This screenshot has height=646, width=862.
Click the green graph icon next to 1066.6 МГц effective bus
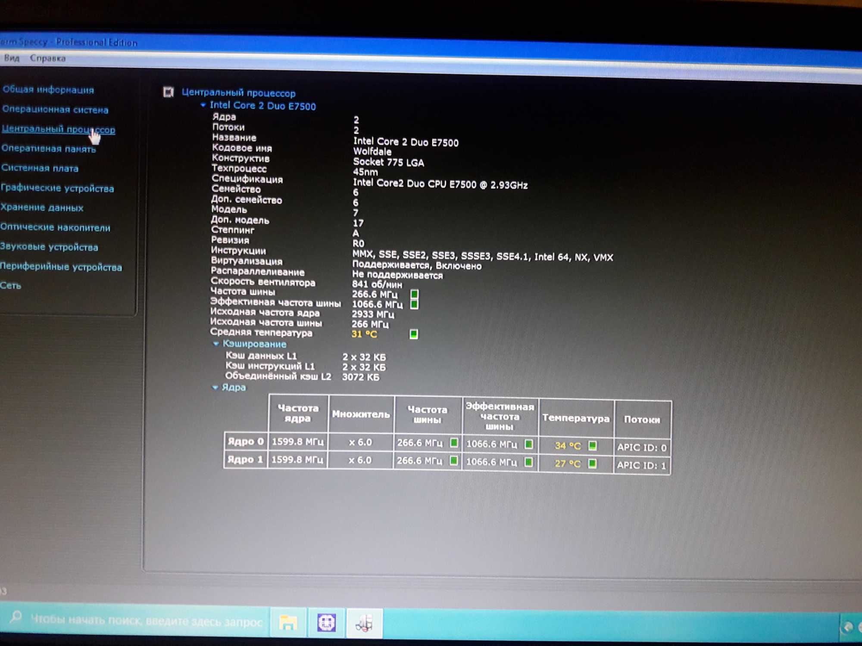(414, 304)
